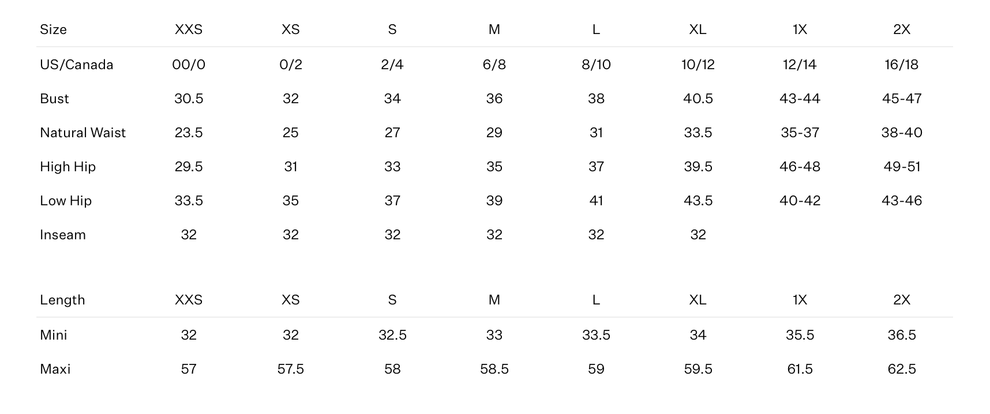Click the 58.5 maxi length for M
Image resolution: width=990 pixels, height=414 pixels.
pos(494,369)
